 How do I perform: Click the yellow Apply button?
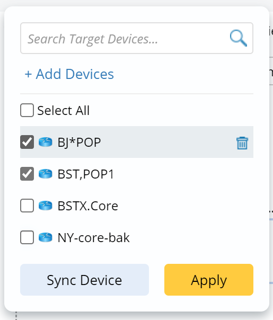209,280
